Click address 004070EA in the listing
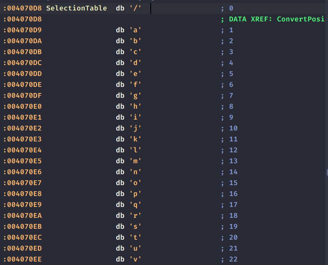This screenshot has width=328, height=265. [23, 216]
